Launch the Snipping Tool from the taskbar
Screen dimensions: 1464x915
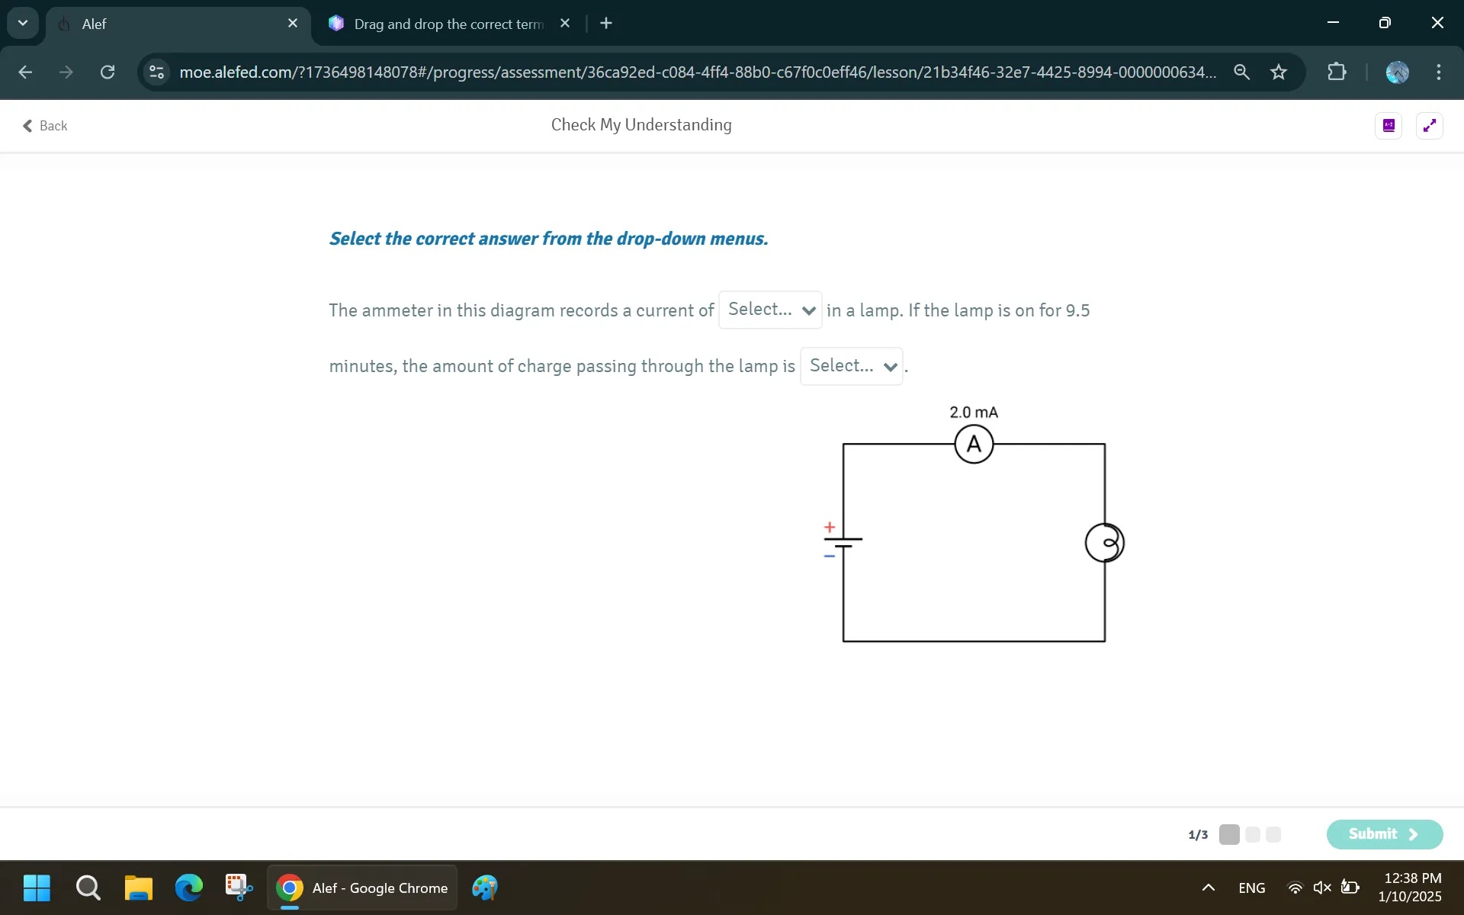click(x=237, y=887)
